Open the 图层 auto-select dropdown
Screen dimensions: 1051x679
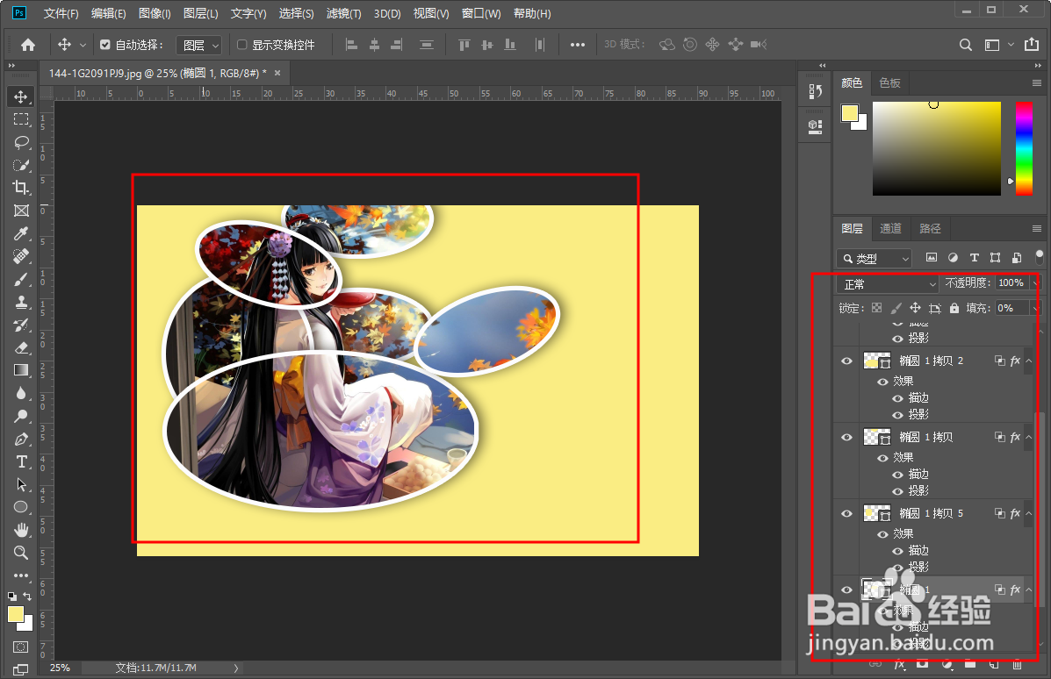198,45
